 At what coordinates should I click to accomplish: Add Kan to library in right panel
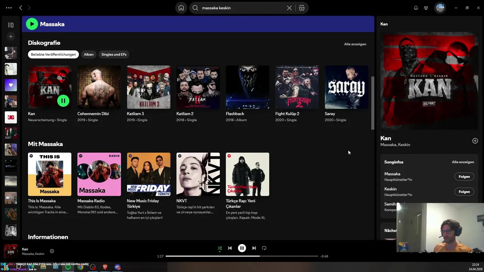coord(475,141)
